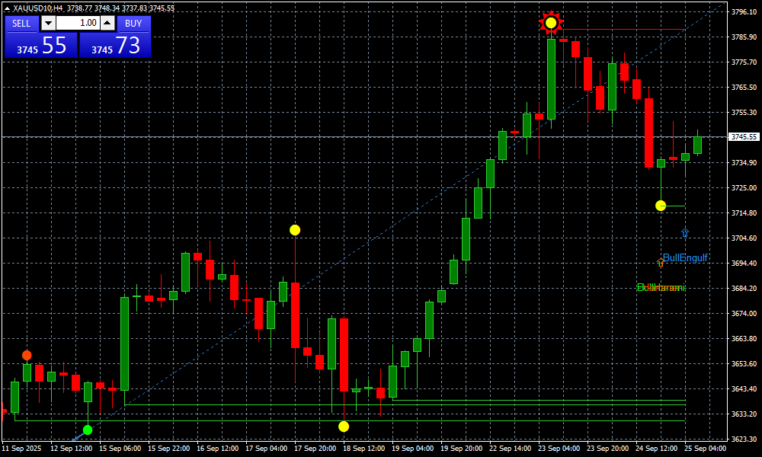Select the red horizontal line at the top

pos(625,30)
